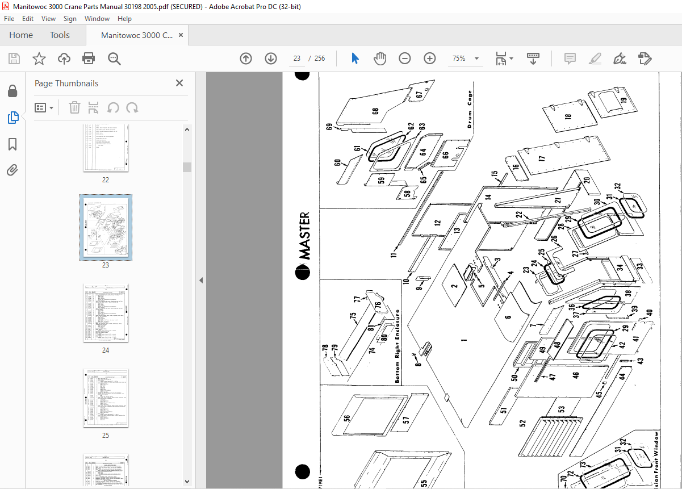Open the View menu
The width and height of the screenshot is (682, 489).
[x=48, y=19]
